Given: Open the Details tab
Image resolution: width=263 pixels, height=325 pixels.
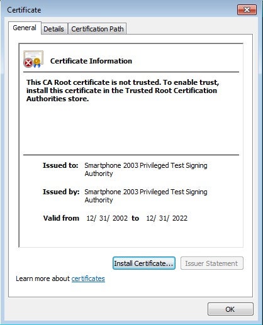Looking at the screenshot, I should pyautogui.click(x=53, y=29).
